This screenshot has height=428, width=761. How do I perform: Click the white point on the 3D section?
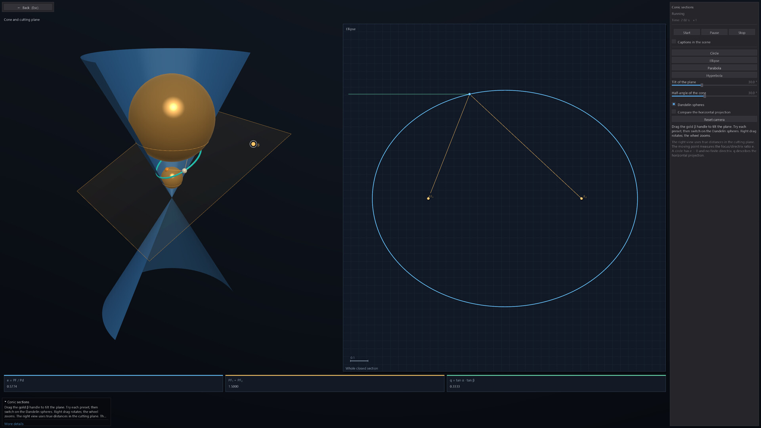point(184,171)
